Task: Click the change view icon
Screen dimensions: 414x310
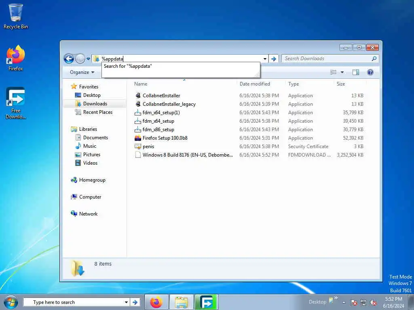Action: pos(334,72)
